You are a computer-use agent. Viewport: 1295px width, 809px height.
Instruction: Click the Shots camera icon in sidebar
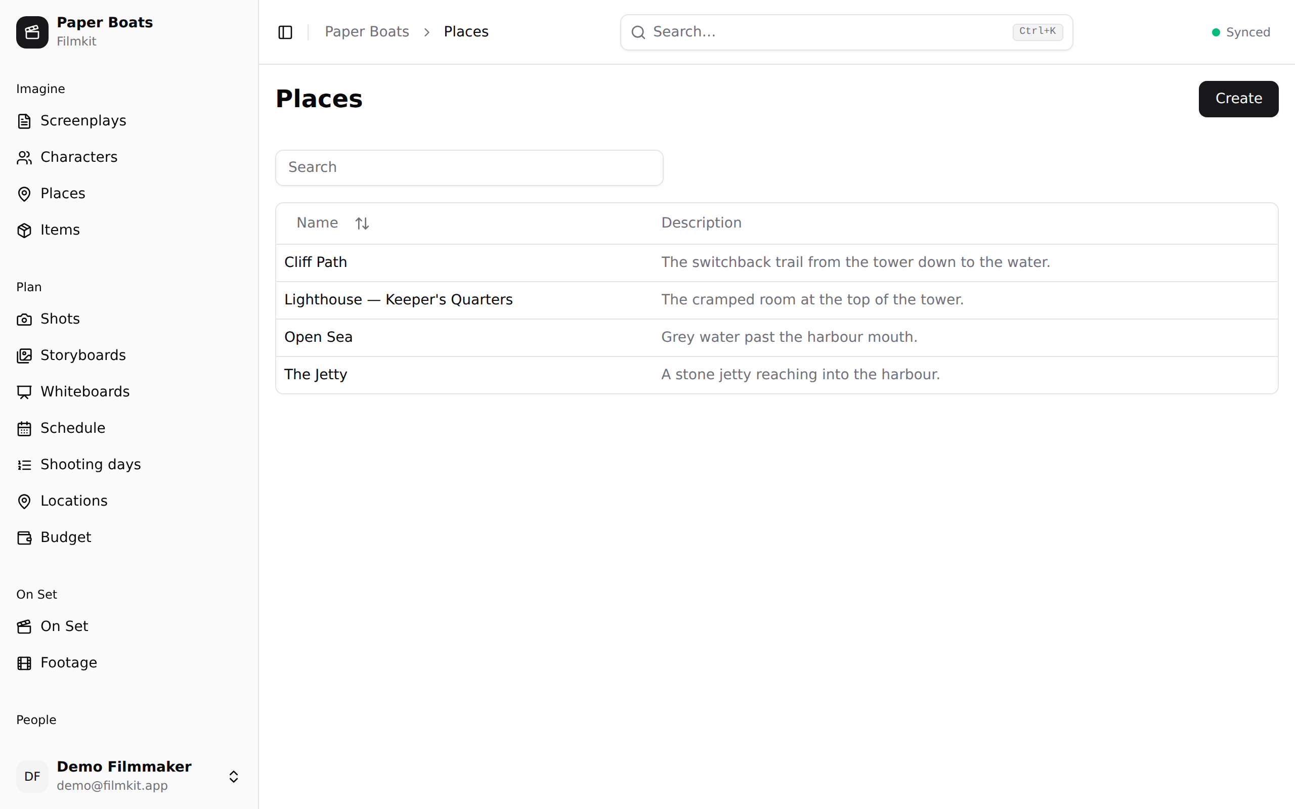click(x=24, y=320)
